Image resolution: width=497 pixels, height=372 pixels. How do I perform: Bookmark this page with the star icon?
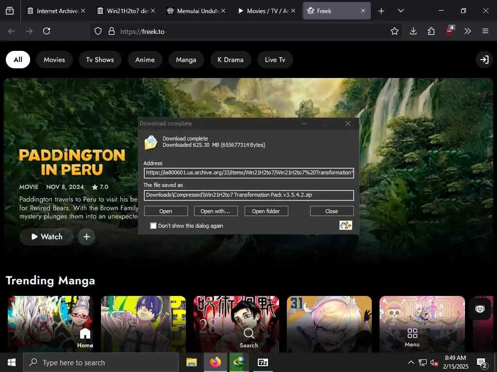394,31
